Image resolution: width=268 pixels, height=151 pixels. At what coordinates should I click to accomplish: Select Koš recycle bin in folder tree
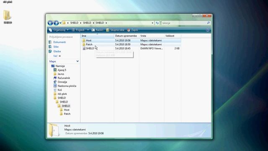59,90
